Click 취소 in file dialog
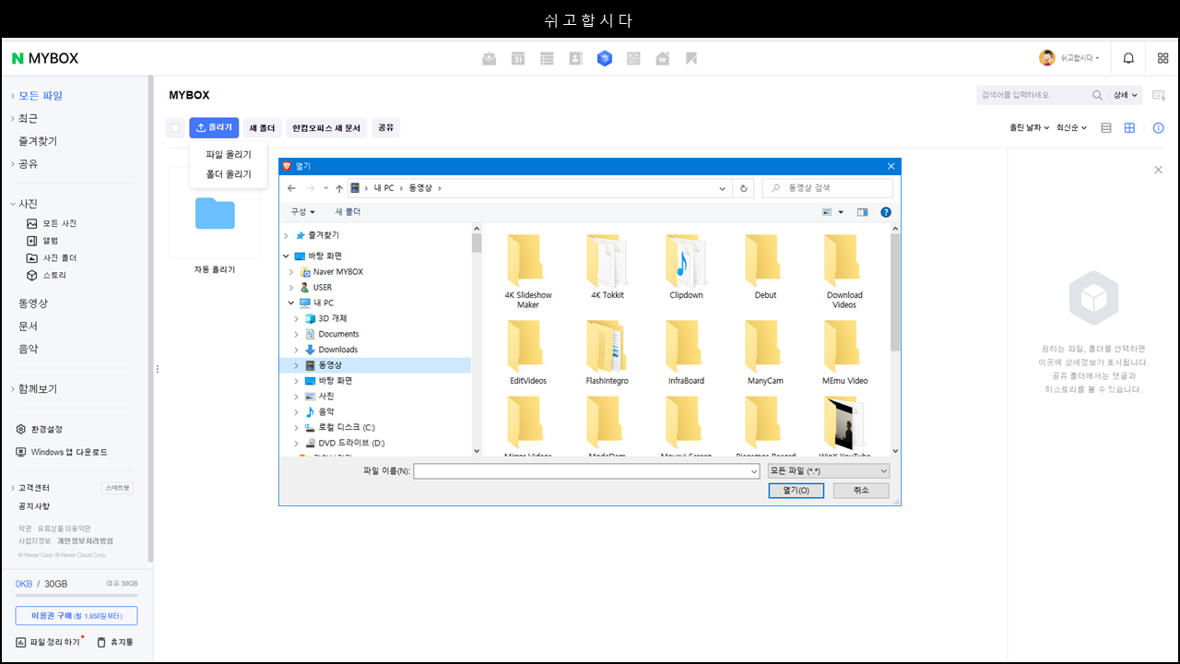 point(861,491)
